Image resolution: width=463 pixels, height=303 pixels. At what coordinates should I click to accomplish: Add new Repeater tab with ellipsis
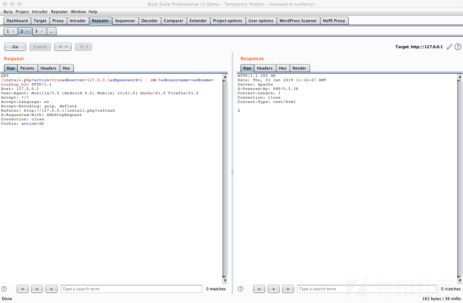pyautogui.click(x=51, y=32)
